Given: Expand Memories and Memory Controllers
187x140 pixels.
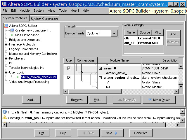Looking at the screenshot, I should pyautogui.click(x=6, y=54).
